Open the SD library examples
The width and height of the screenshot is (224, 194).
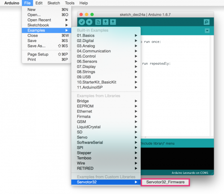[106, 132]
